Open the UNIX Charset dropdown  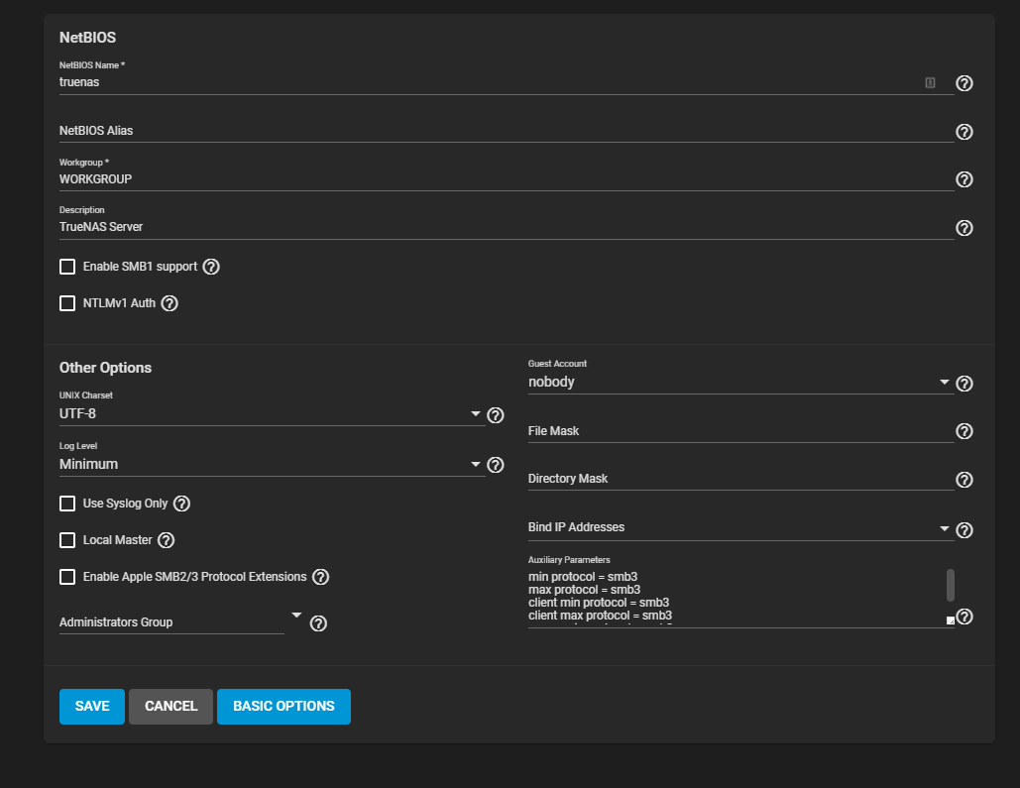pos(272,414)
